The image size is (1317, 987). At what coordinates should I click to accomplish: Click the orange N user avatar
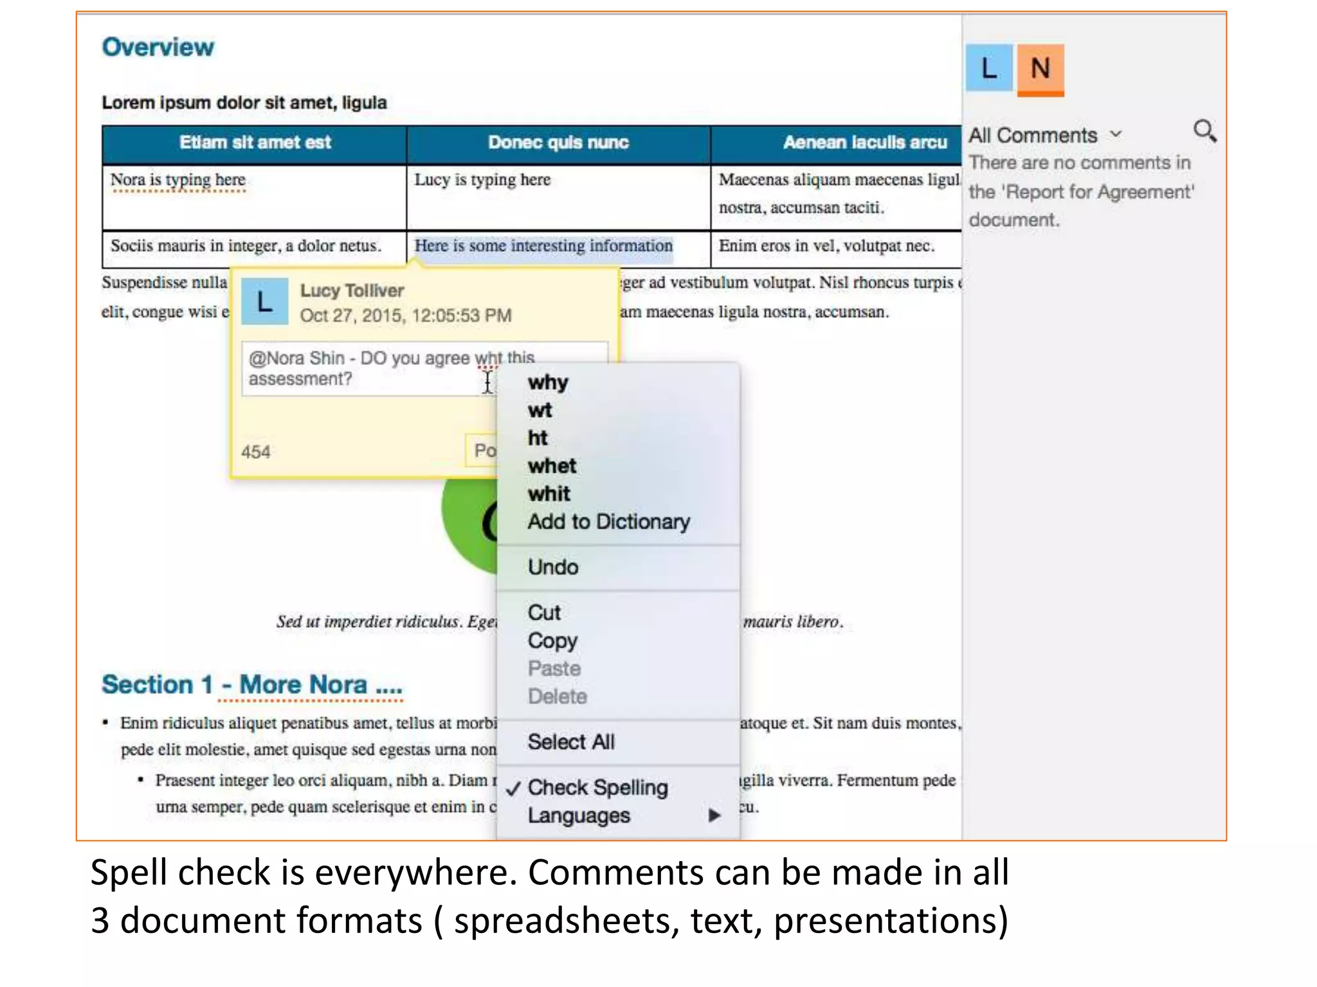(x=1040, y=69)
